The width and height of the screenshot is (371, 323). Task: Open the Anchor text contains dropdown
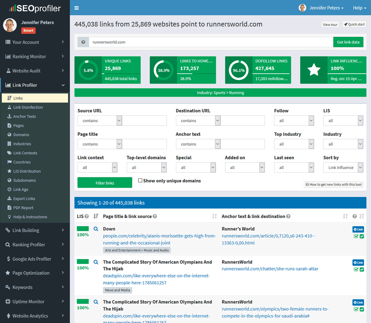[198, 144]
